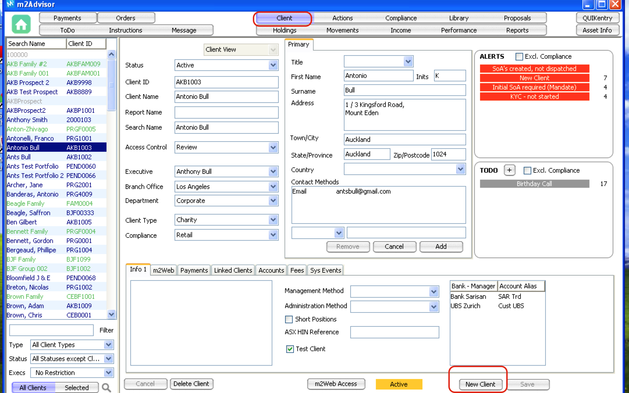Image resolution: width=629 pixels, height=393 pixels.
Task: Toggle Excl. Compliance checkbox under Alerts
Action: (x=519, y=56)
